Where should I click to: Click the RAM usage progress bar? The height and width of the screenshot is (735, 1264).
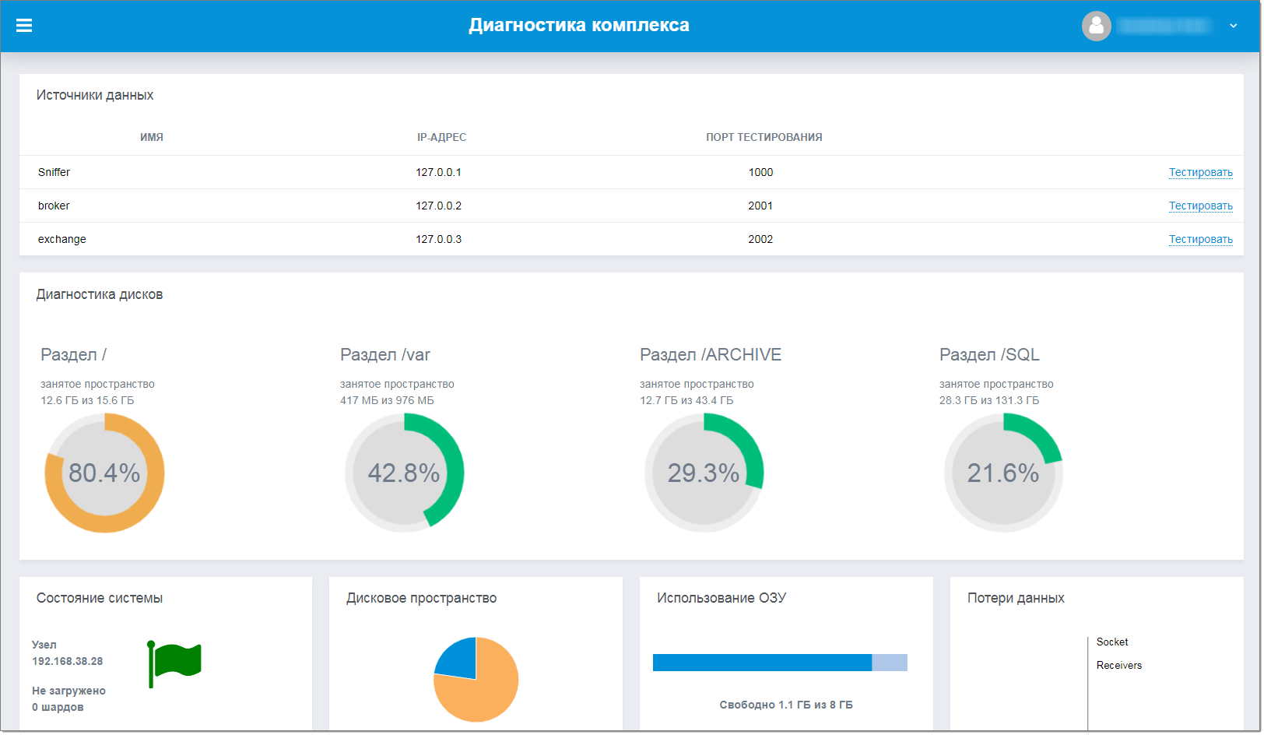point(780,663)
